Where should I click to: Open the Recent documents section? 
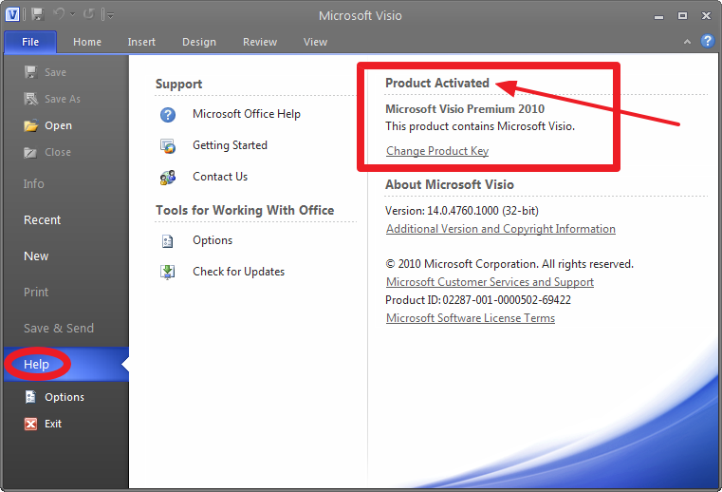click(43, 220)
